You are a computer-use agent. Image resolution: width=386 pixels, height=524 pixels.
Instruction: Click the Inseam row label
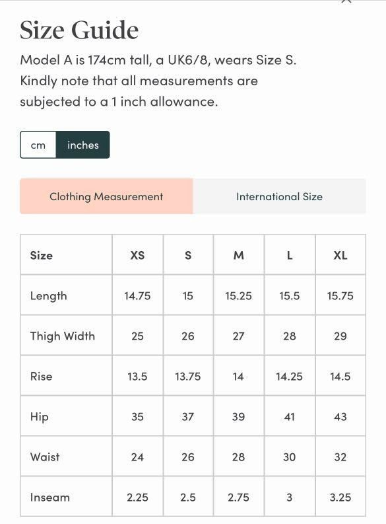(50, 498)
